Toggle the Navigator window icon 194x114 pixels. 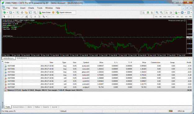point(26,12)
